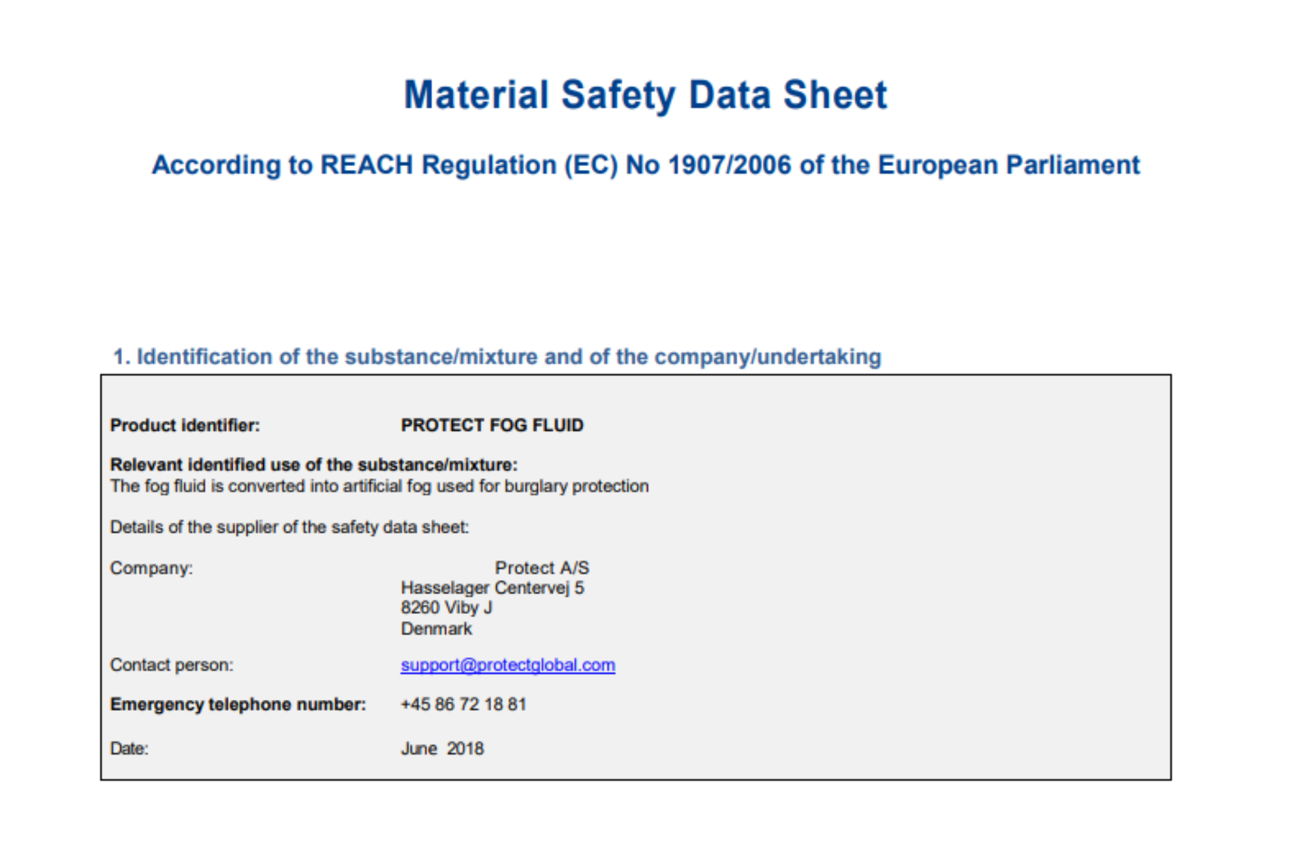This screenshot has height=855, width=1293.
Task: Select the section 1 Identification heading
Action: [497, 357]
